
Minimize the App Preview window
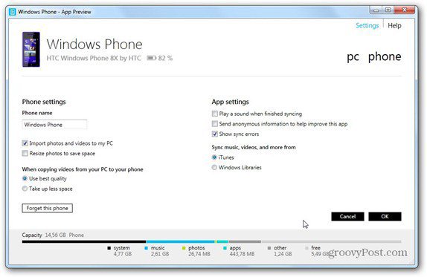click(x=376, y=10)
